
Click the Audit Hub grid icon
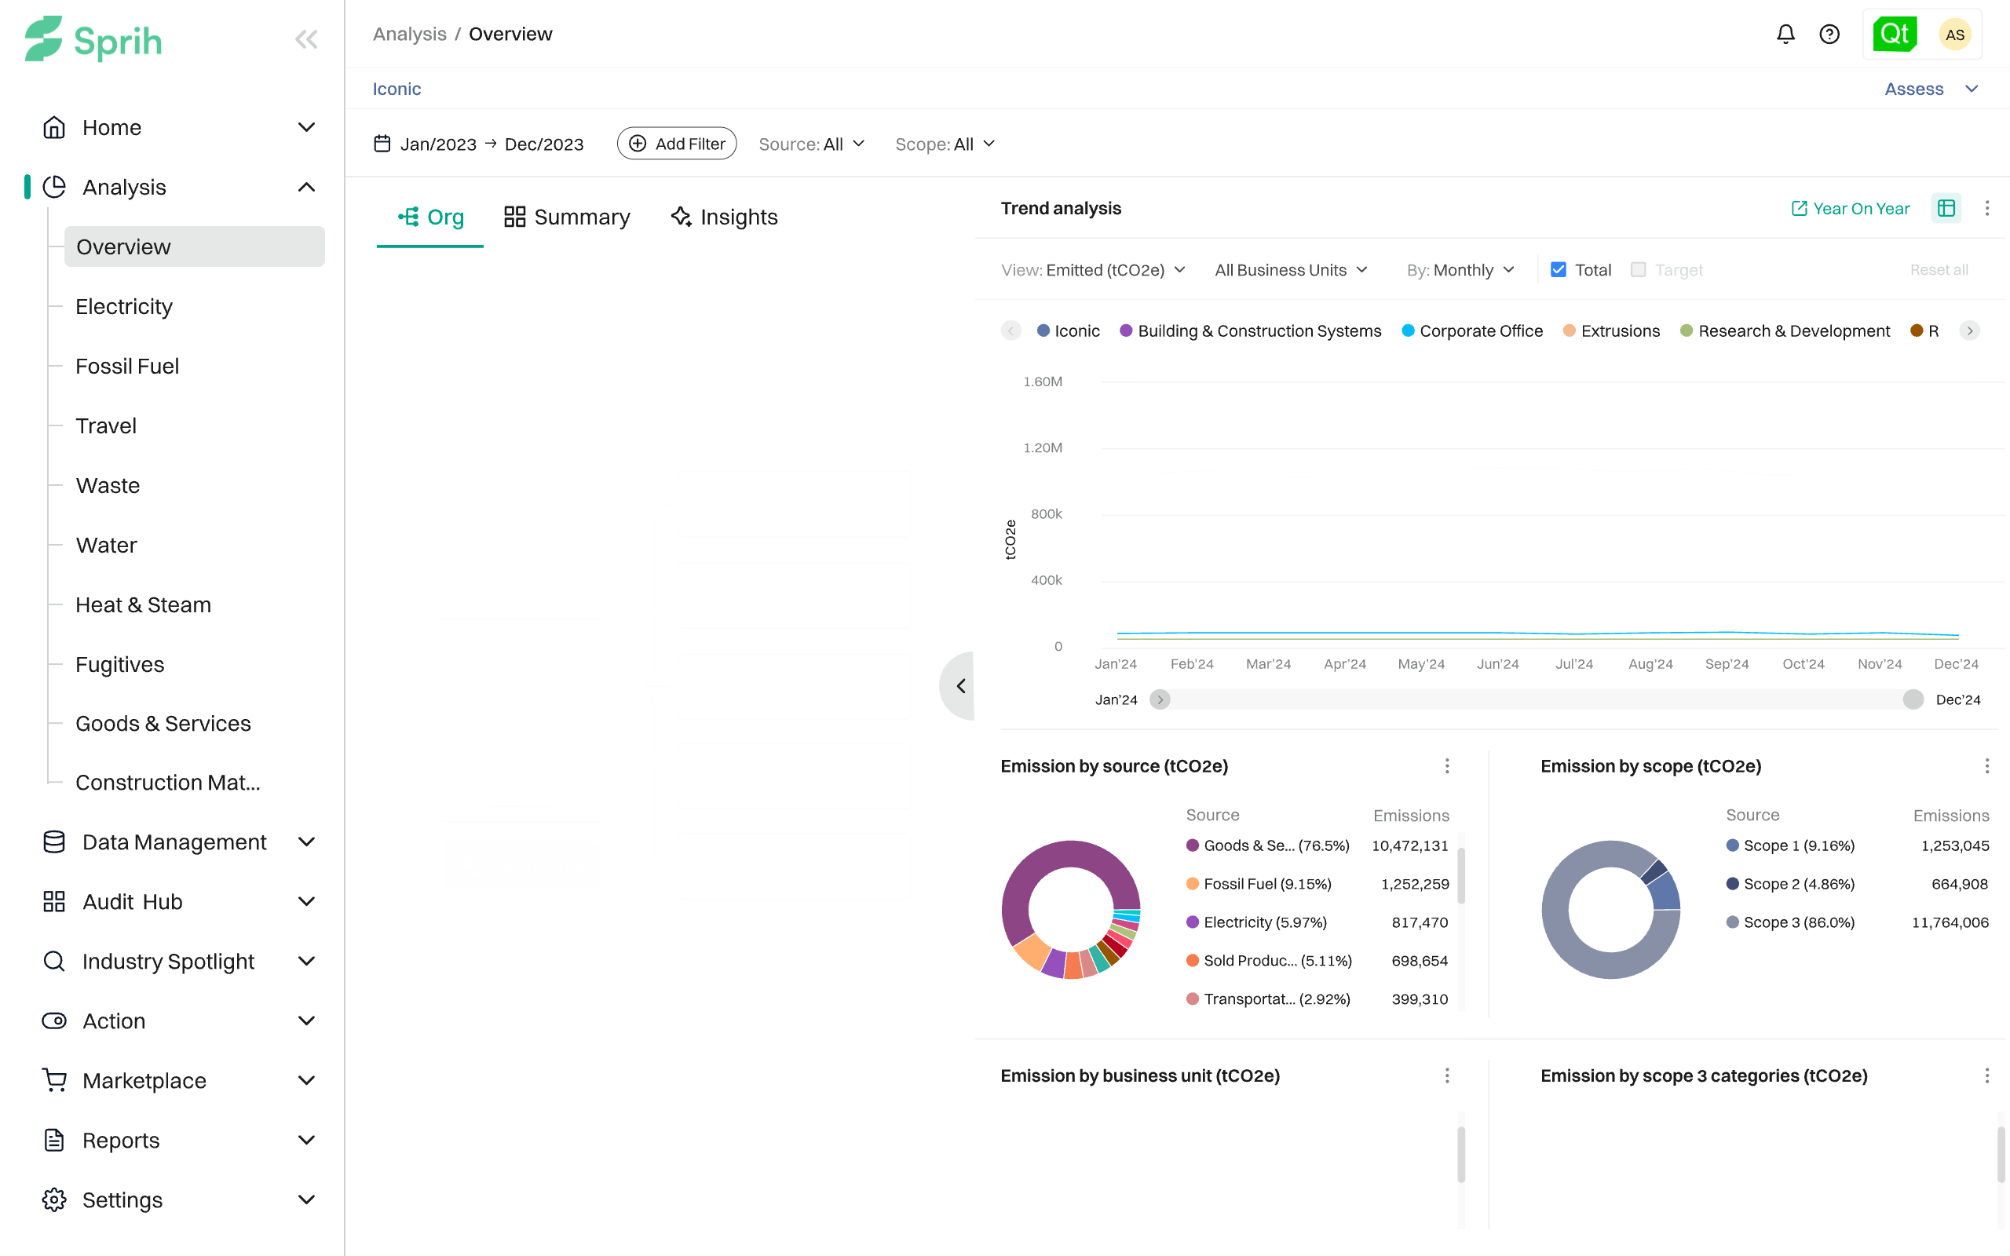pos(54,901)
